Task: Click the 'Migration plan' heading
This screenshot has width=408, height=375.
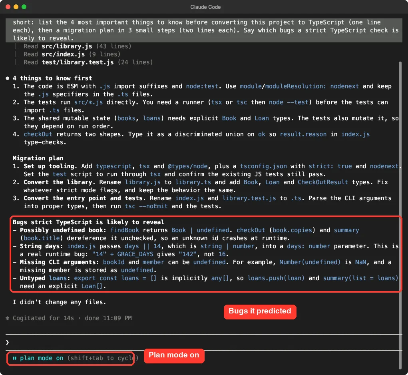Action: [x=38, y=158]
